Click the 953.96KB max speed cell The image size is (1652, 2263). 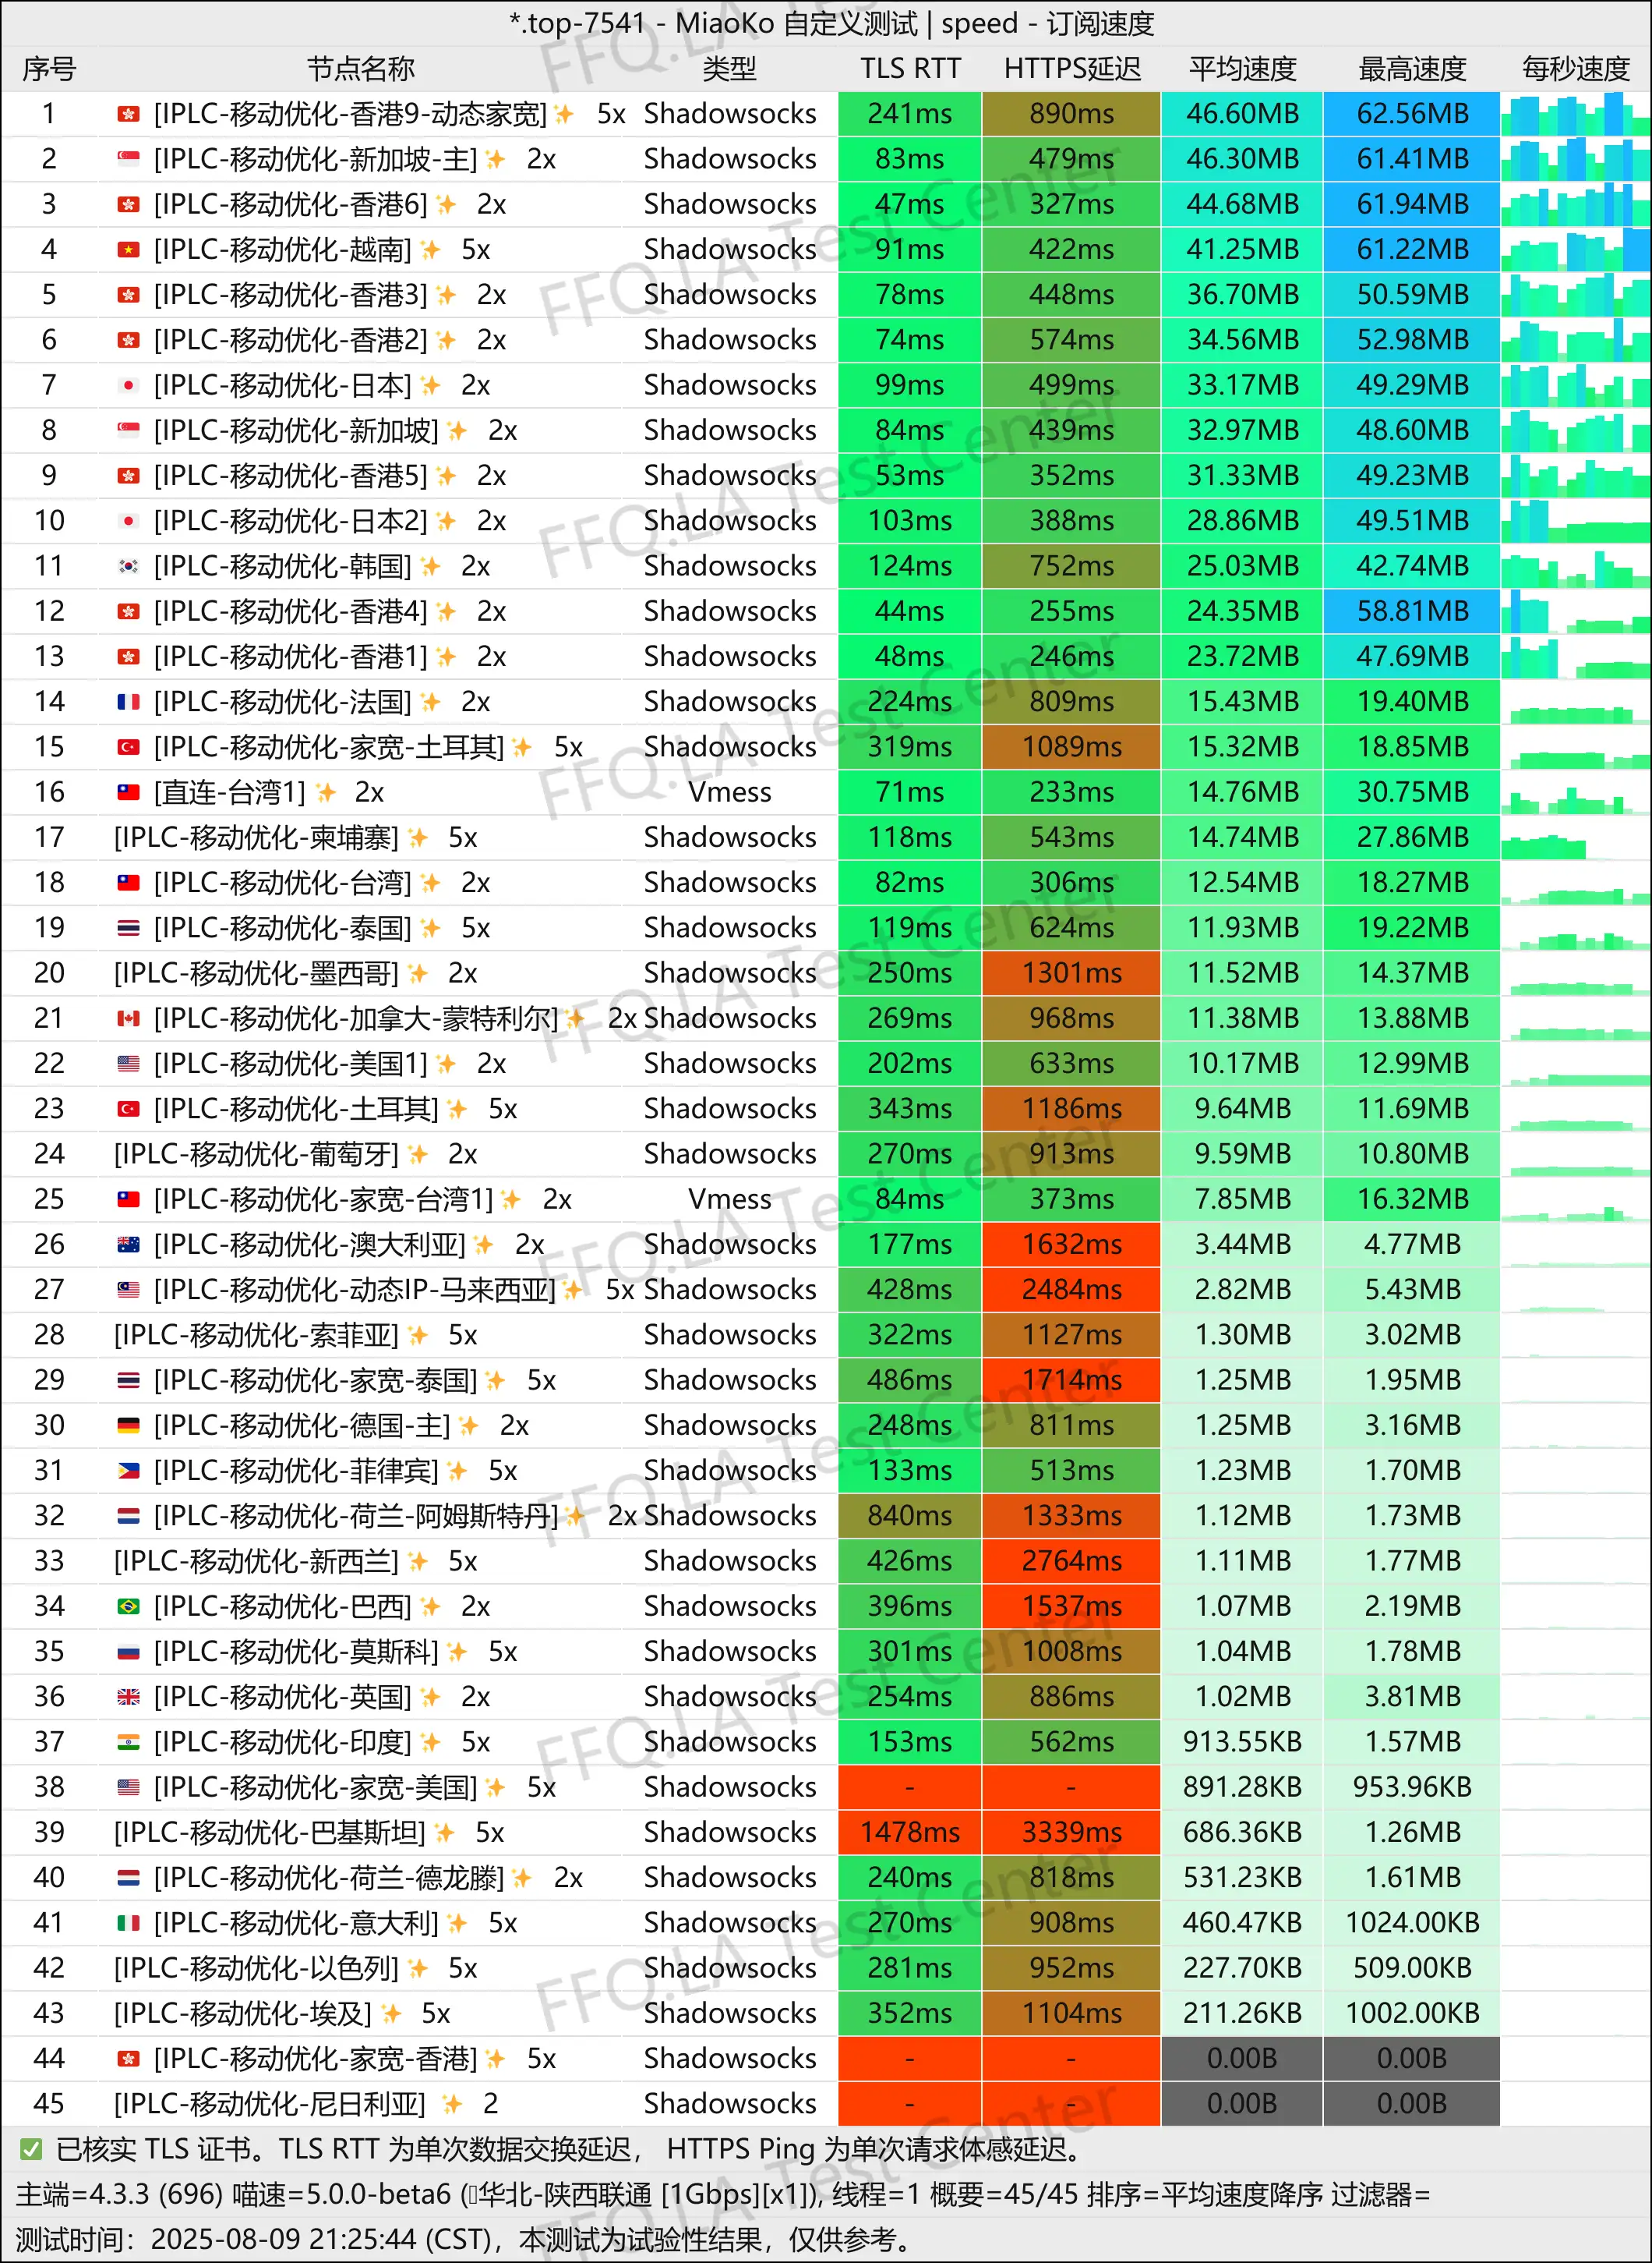click(x=1412, y=1787)
